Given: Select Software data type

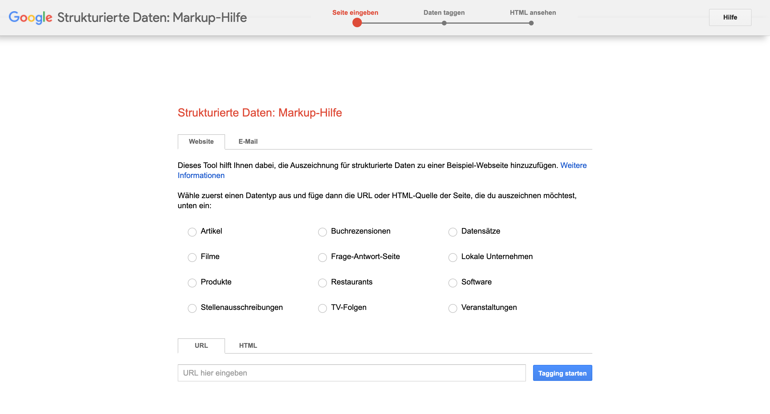Looking at the screenshot, I should [453, 283].
